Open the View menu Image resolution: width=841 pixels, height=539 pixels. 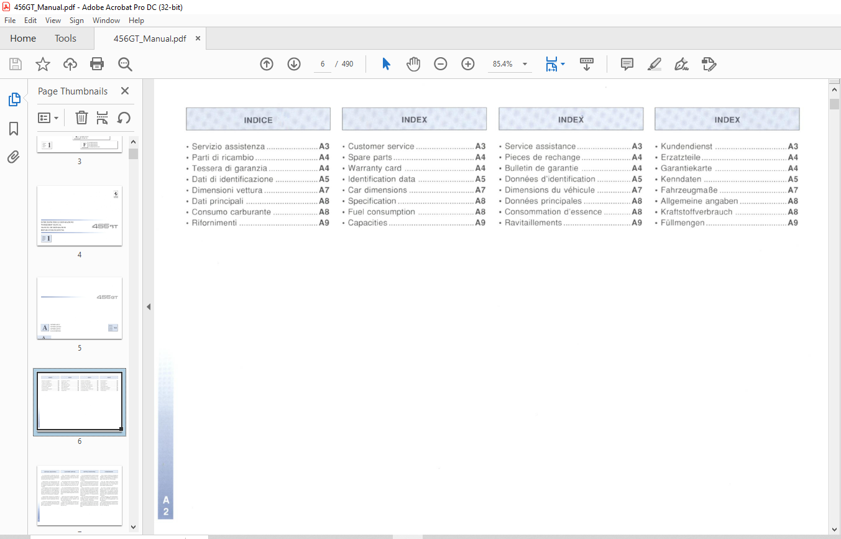53,21
